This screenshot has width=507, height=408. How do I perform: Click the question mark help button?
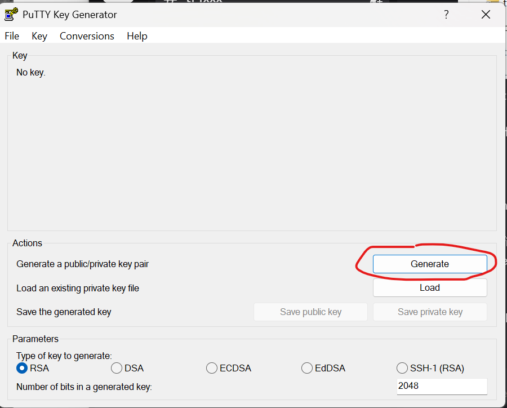pyautogui.click(x=446, y=15)
